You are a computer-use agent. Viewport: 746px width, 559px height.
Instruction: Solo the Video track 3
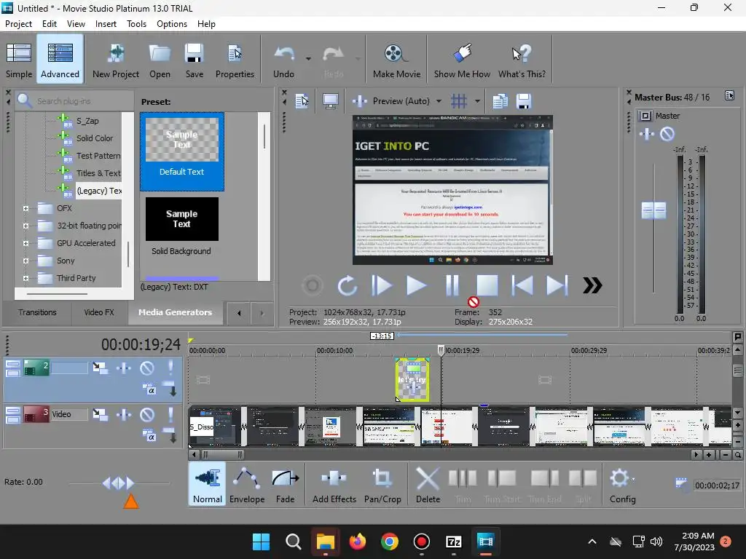pos(170,415)
